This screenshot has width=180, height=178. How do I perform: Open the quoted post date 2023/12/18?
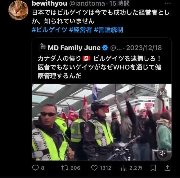[x=144, y=48]
